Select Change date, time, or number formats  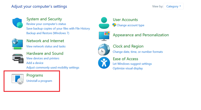[138, 52]
